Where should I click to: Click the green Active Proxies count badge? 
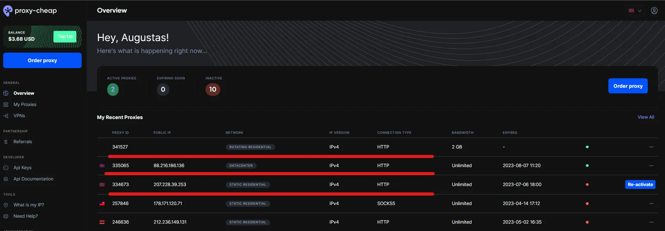click(113, 90)
